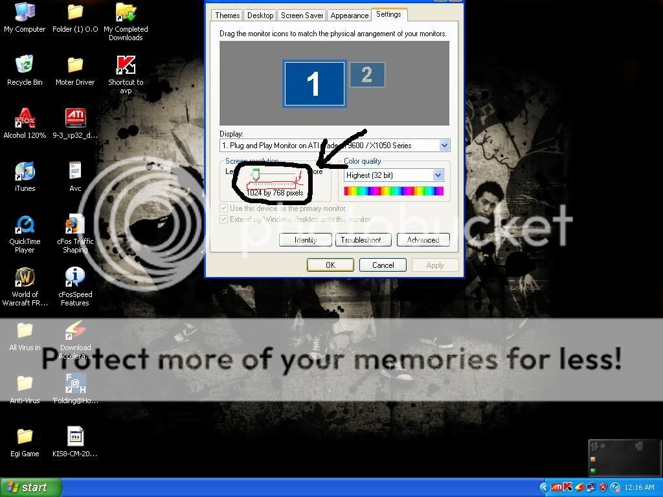
Task: Switch to the Themes tab
Action: [x=227, y=16]
